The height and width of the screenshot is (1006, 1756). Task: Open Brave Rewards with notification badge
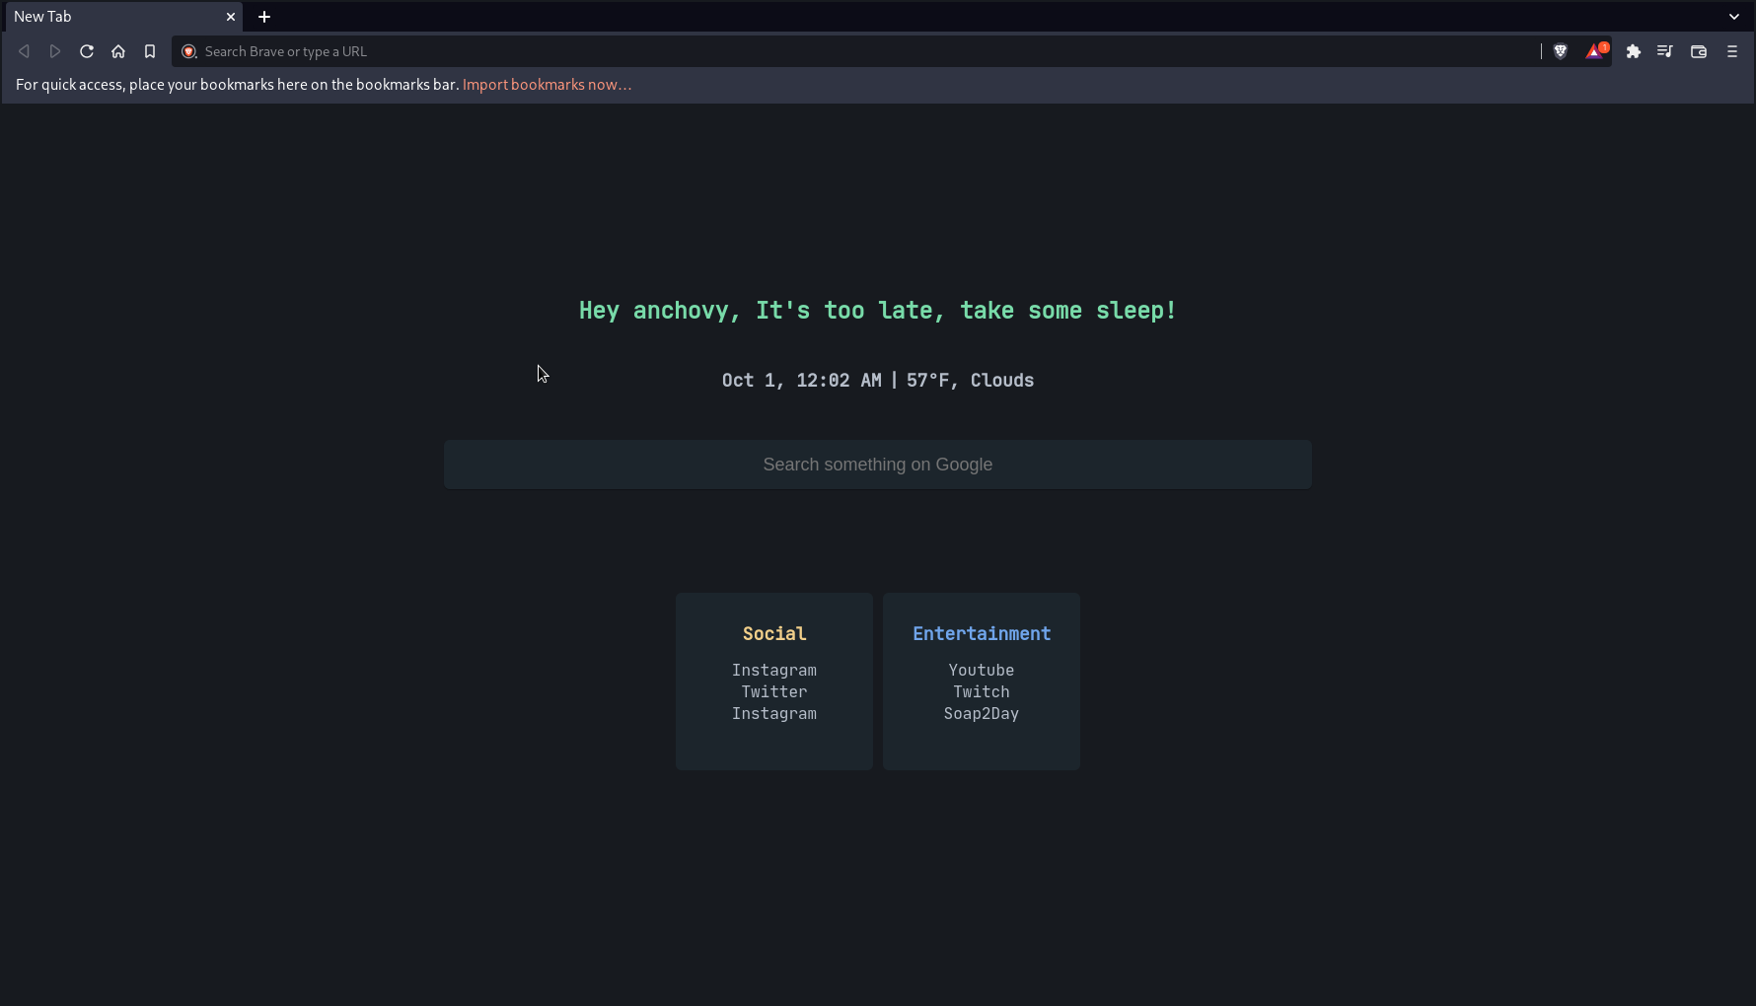pyautogui.click(x=1595, y=51)
